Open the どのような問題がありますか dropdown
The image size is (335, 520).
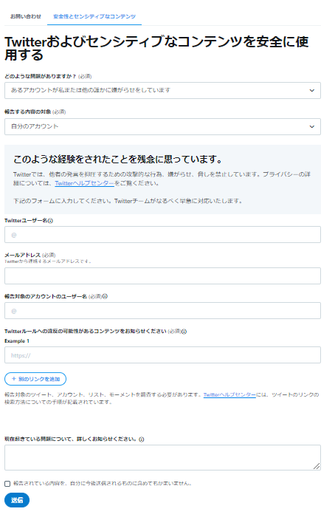tap(162, 90)
